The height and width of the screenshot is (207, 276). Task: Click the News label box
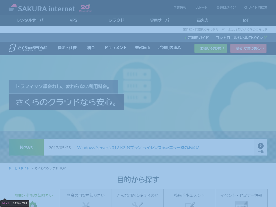click(26, 147)
